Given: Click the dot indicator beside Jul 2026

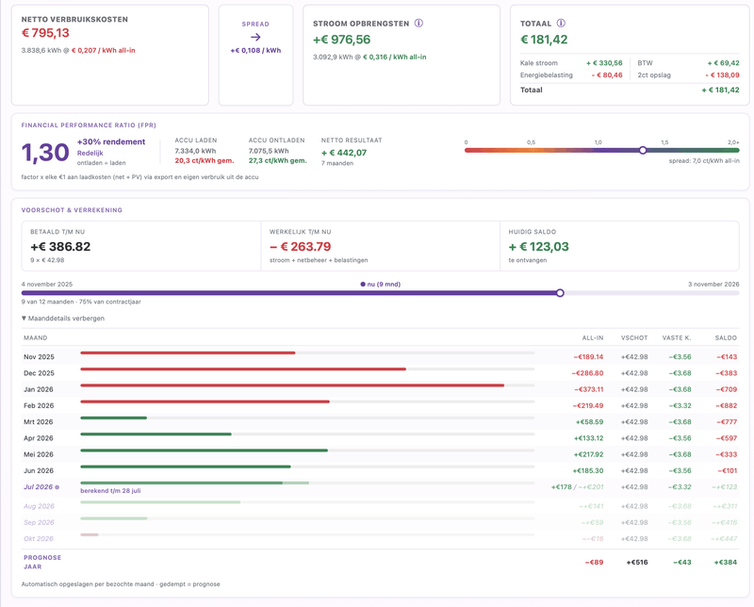Looking at the screenshot, I should point(57,487).
